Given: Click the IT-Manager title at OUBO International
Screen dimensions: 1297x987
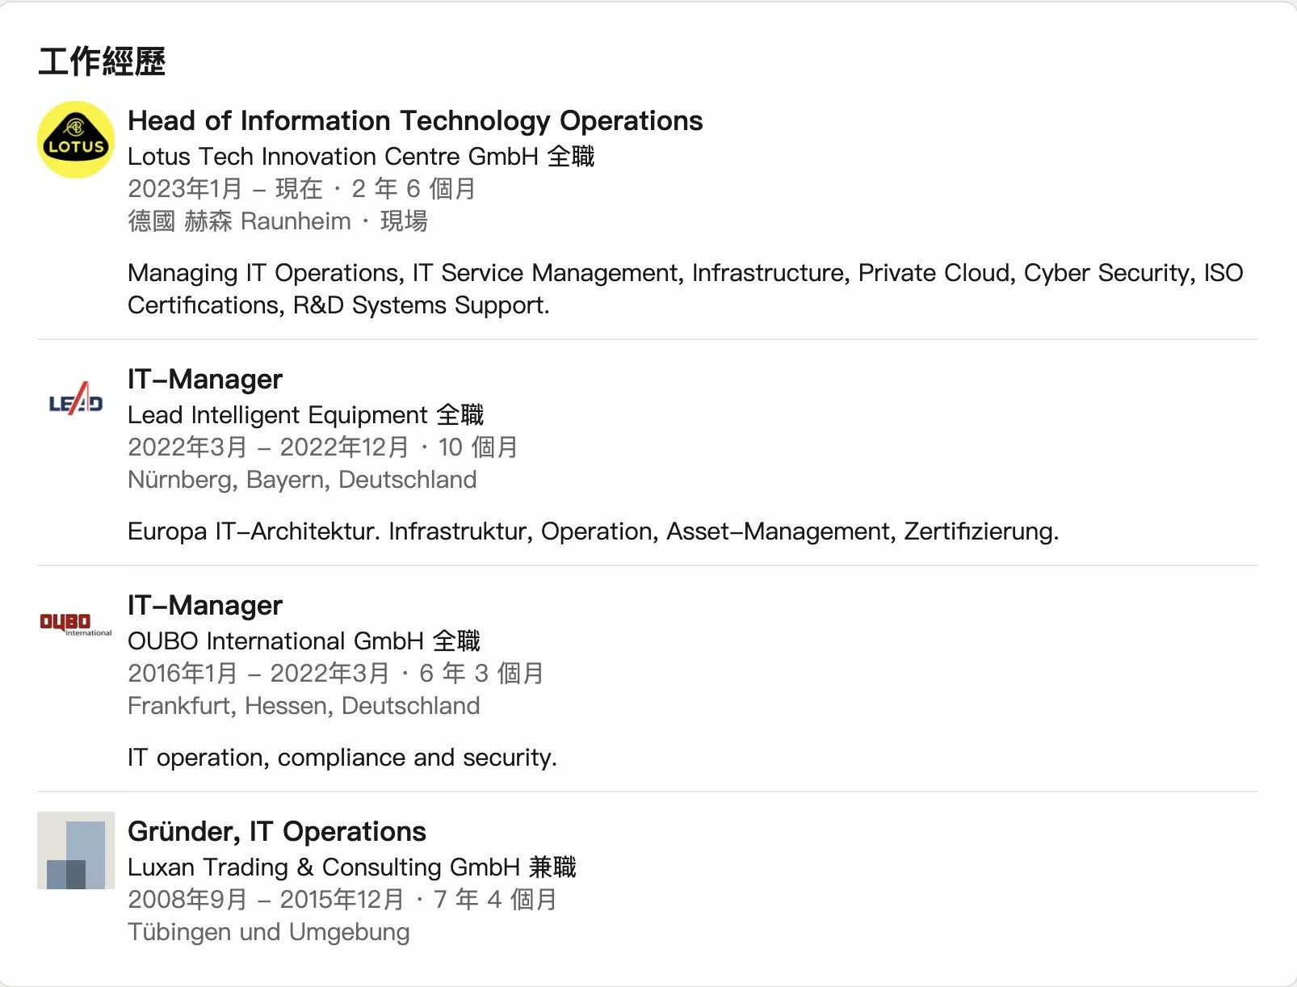Looking at the screenshot, I should click(x=205, y=606).
